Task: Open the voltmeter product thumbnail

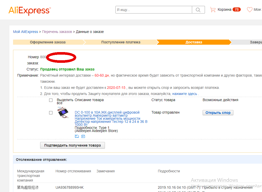Action: coord(63,113)
